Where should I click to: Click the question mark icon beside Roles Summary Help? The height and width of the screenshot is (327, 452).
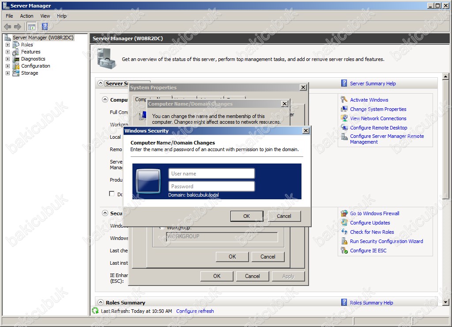pos(344,302)
